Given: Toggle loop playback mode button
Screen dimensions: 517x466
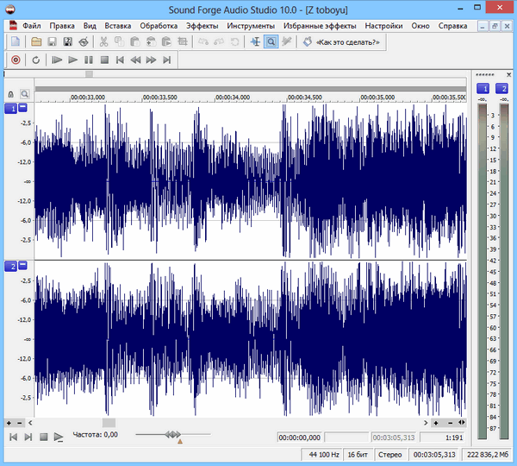Looking at the screenshot, I should tap(36, 60).
